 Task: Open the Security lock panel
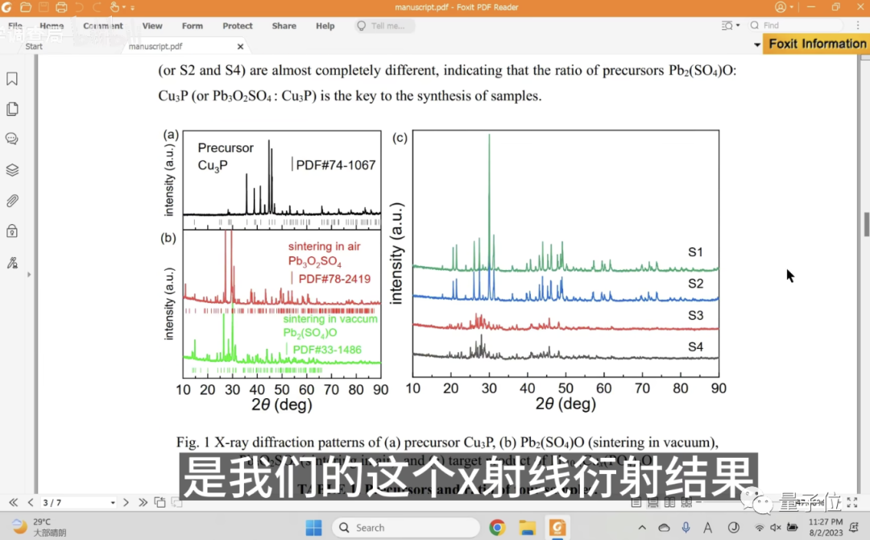[12, 231]
